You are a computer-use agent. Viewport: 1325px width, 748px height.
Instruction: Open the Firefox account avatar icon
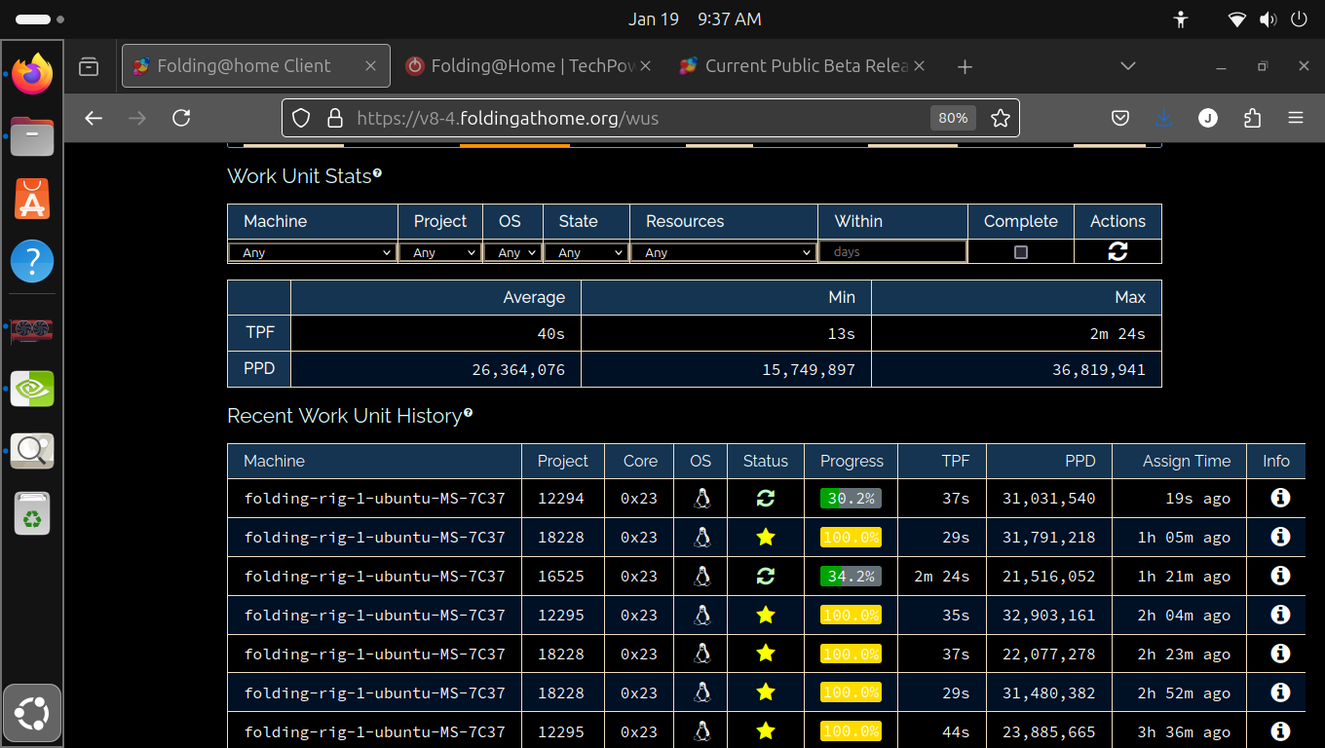tap(1208, 118)
